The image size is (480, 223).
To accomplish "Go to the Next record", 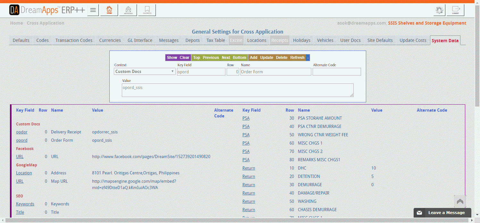I will (x=226, y=58).
